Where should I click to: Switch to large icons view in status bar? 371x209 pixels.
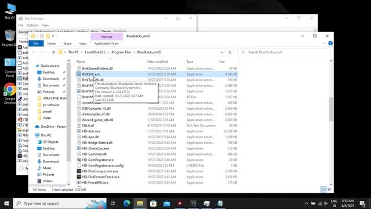(x=329, y=189)
